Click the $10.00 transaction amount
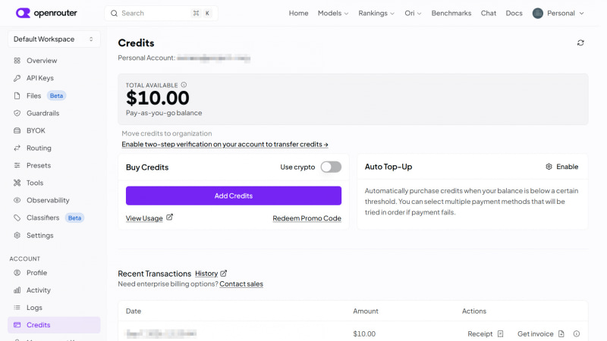Viewport: 607px width, 341px height. point(364,333)
